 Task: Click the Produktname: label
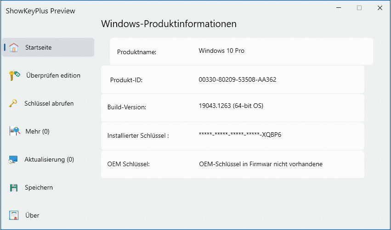136,52
